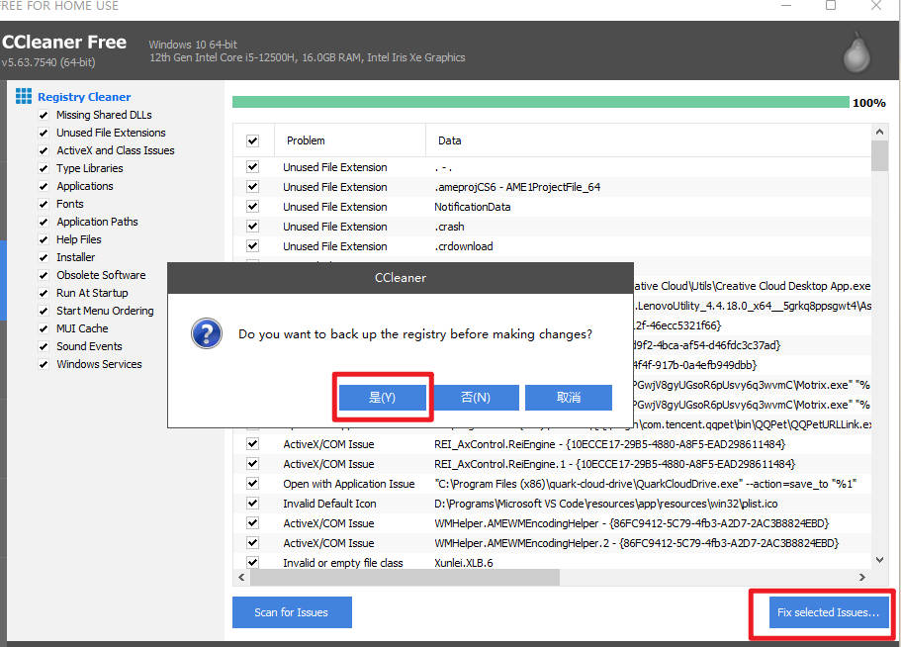Toggle Sound Events checkbox
Image resolution: width=901 pixels, height=647 pixels.
(44, 346)
